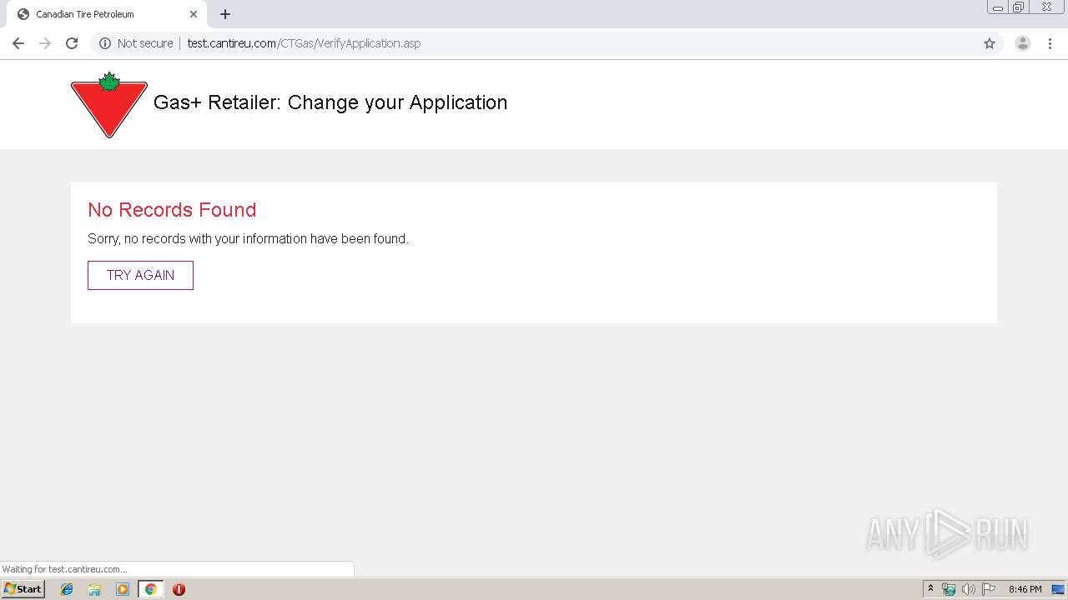Viewport: 1068px width, 600px height.
Task: Click the show desktop tray icon
Action: tap(1058, 589)
